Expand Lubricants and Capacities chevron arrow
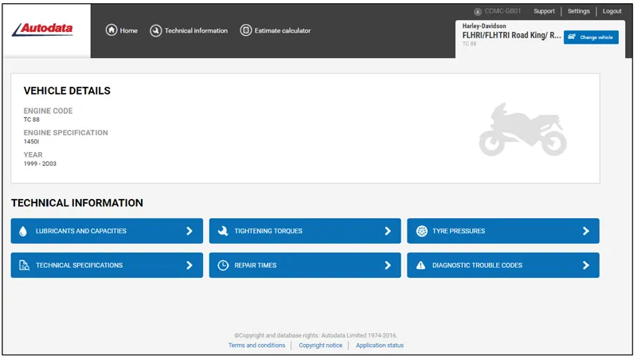 (189, 231)
